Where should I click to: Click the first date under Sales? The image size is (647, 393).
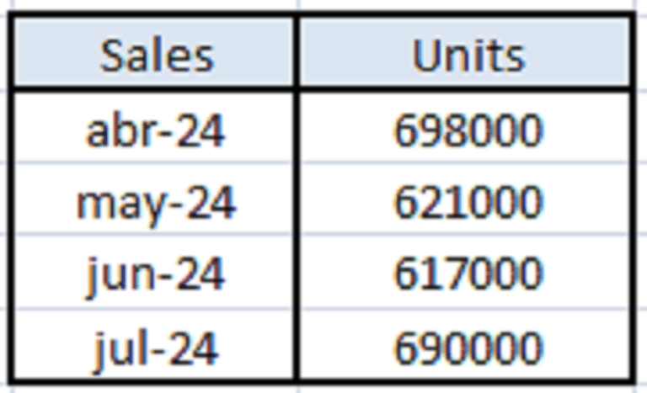[156, 131]
